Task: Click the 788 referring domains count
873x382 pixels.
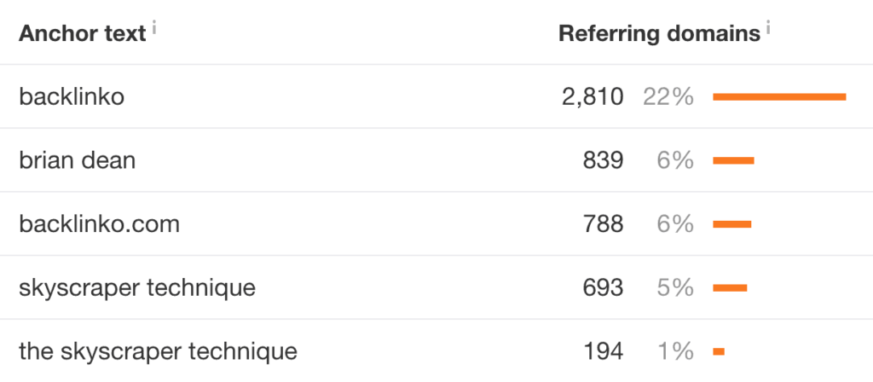Action: tap(604, 224)
